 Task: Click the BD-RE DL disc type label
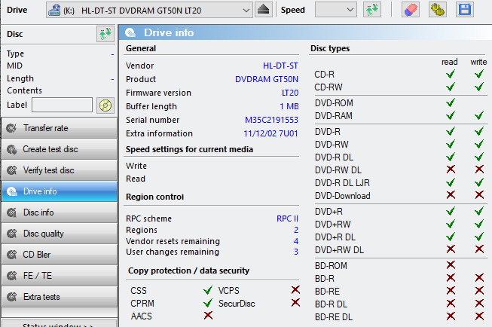point(334,317)
